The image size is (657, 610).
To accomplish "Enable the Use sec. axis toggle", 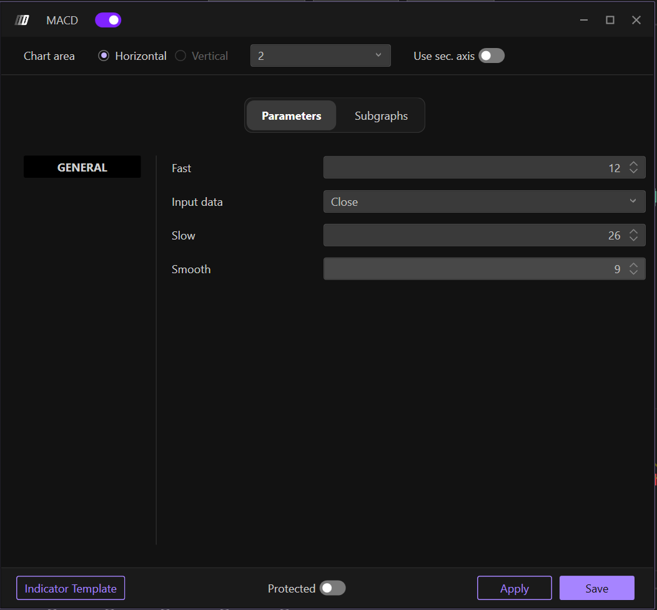I will (x=492, y=56).
